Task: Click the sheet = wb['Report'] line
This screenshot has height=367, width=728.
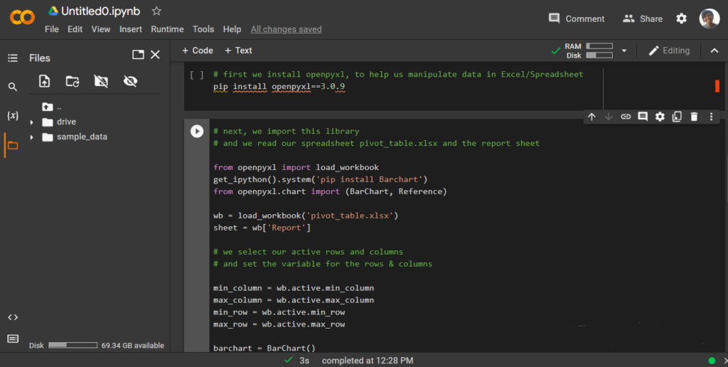Action: point(262,228)
